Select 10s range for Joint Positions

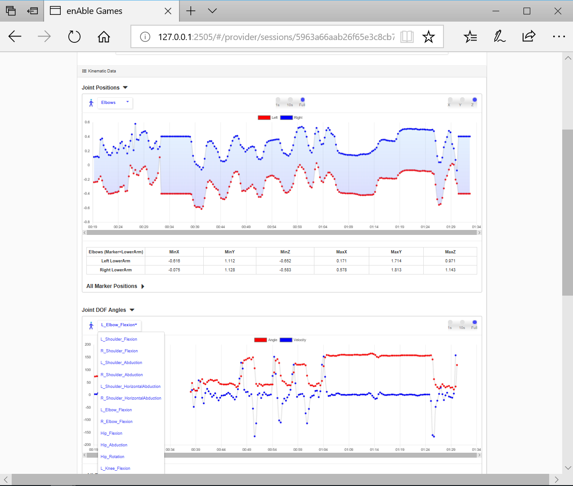pyautogui.click(x=290, y=100)
